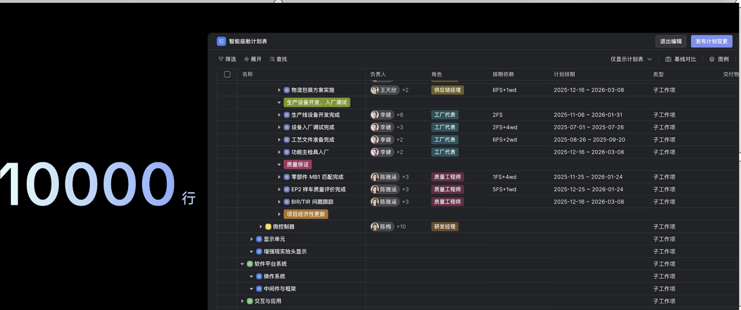Click date range 2025-11-06 ~ 2026-01-31
Viewport: 741px width, 310px height.
(588, 115)
